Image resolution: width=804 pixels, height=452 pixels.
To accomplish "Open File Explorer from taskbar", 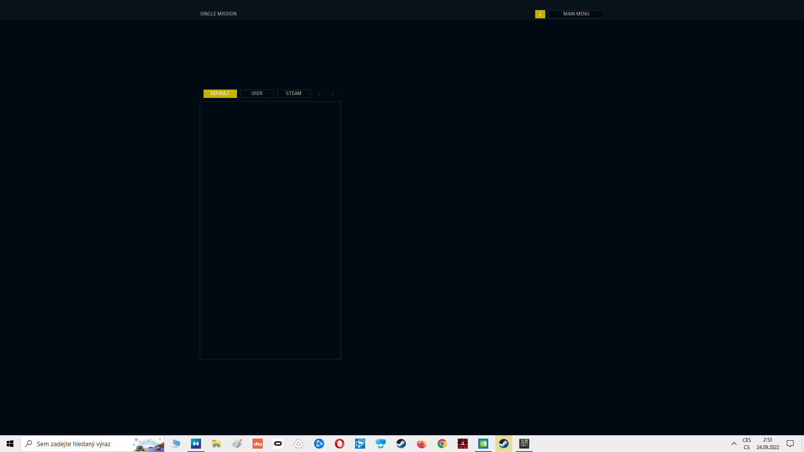I will pyautogui.click(x=216, y=444).
